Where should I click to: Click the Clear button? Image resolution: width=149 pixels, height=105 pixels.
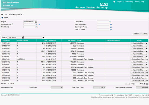(x=145, y=34)
